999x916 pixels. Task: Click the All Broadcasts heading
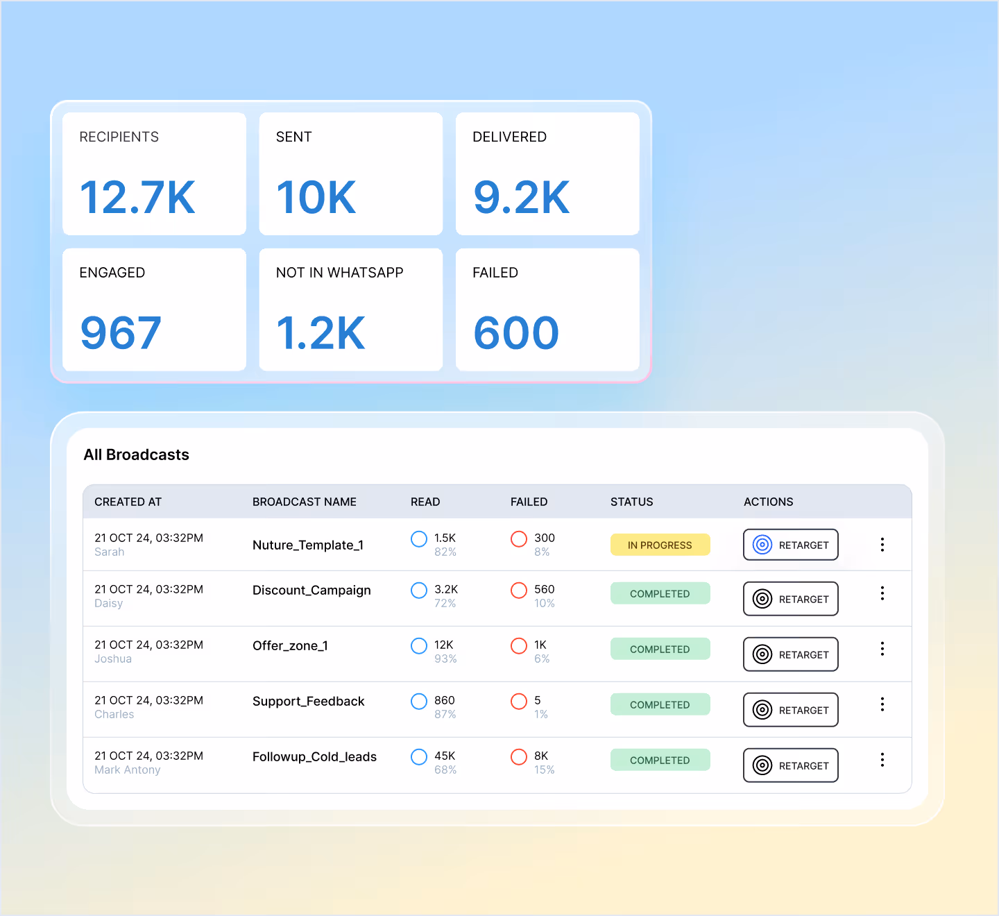pos(137,455)
